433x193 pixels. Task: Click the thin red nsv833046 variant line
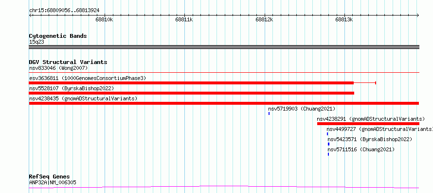224,73
